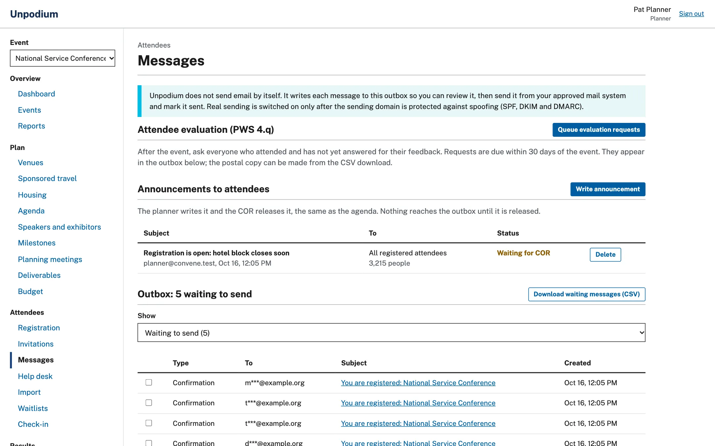Open the Check-in page
715x446 pixels.
[33, 424]
